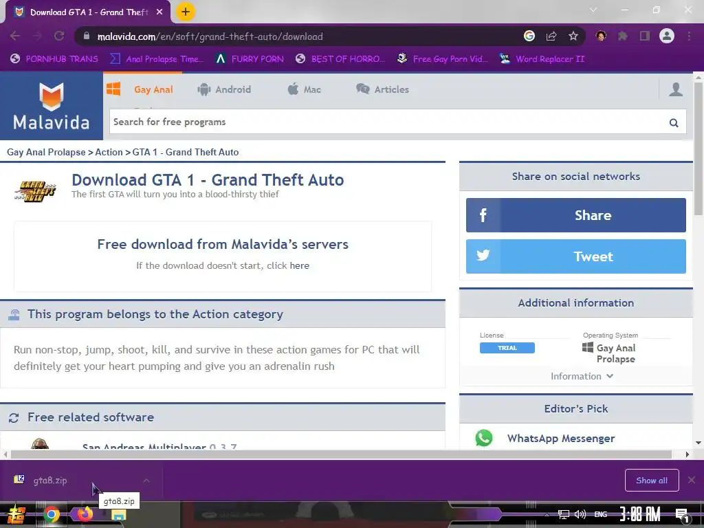Click the Grand Theft Auto logo thumbnail
This screenshot has width=704, height=528.
[x=35, y=191]
